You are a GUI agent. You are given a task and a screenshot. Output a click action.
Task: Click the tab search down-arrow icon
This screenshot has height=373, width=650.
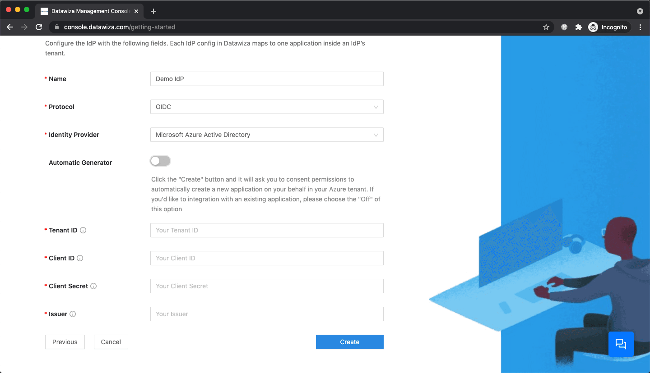point(640,11)
